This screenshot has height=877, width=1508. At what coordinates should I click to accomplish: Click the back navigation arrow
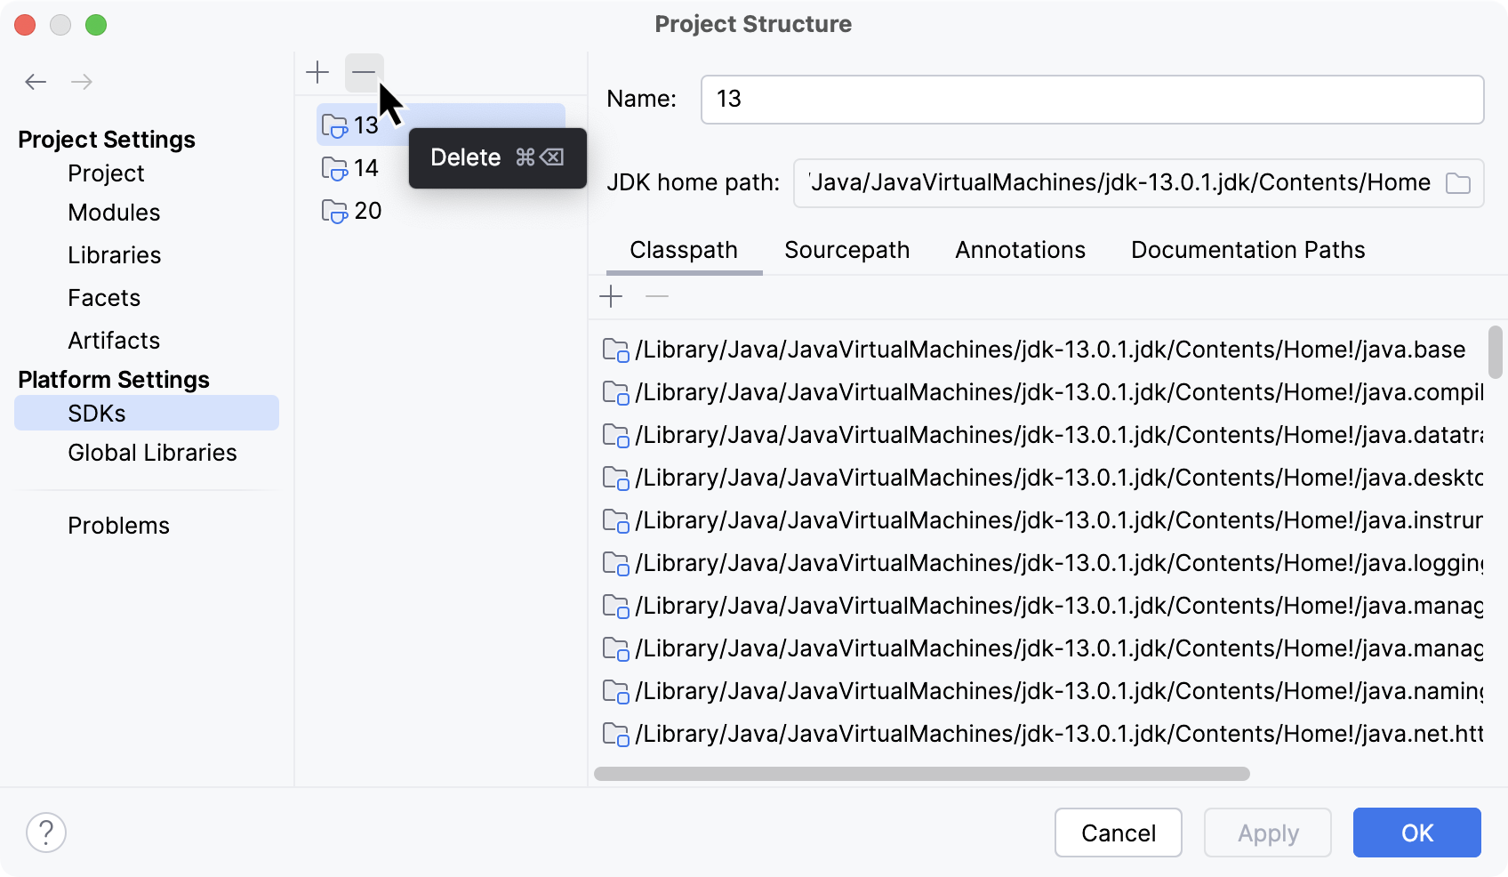click(36, 81)
